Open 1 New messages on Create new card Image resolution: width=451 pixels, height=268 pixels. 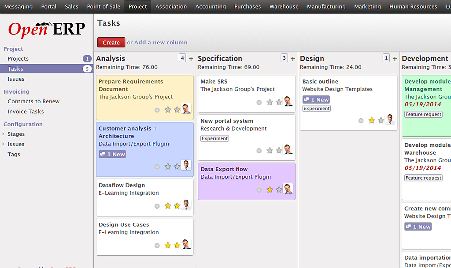(418, 227)
